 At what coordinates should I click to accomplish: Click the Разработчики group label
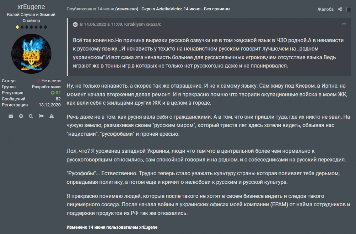46,87
